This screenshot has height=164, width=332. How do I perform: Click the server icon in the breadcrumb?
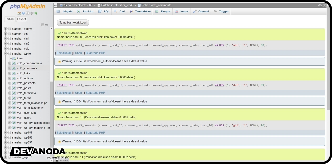point(62,5)
